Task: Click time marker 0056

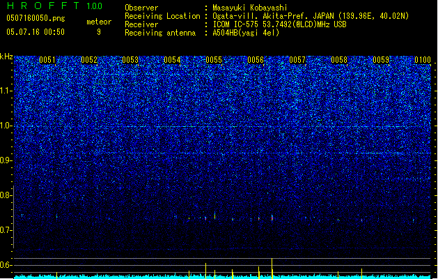Action: (256, 60)
